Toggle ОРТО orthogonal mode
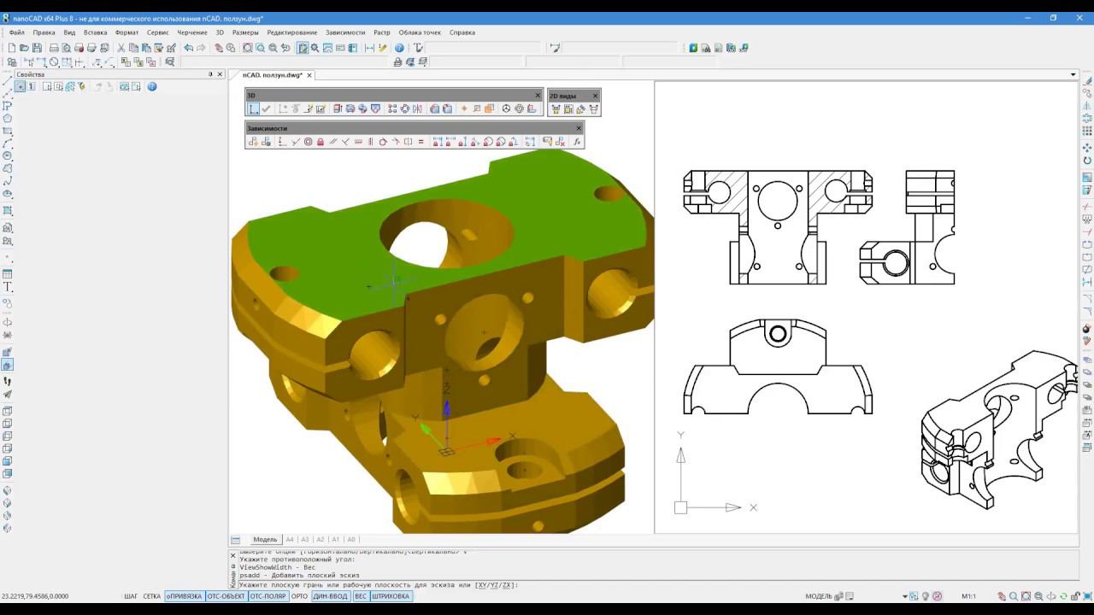The height and width of the screenshot is (615, 1094). 299,596
